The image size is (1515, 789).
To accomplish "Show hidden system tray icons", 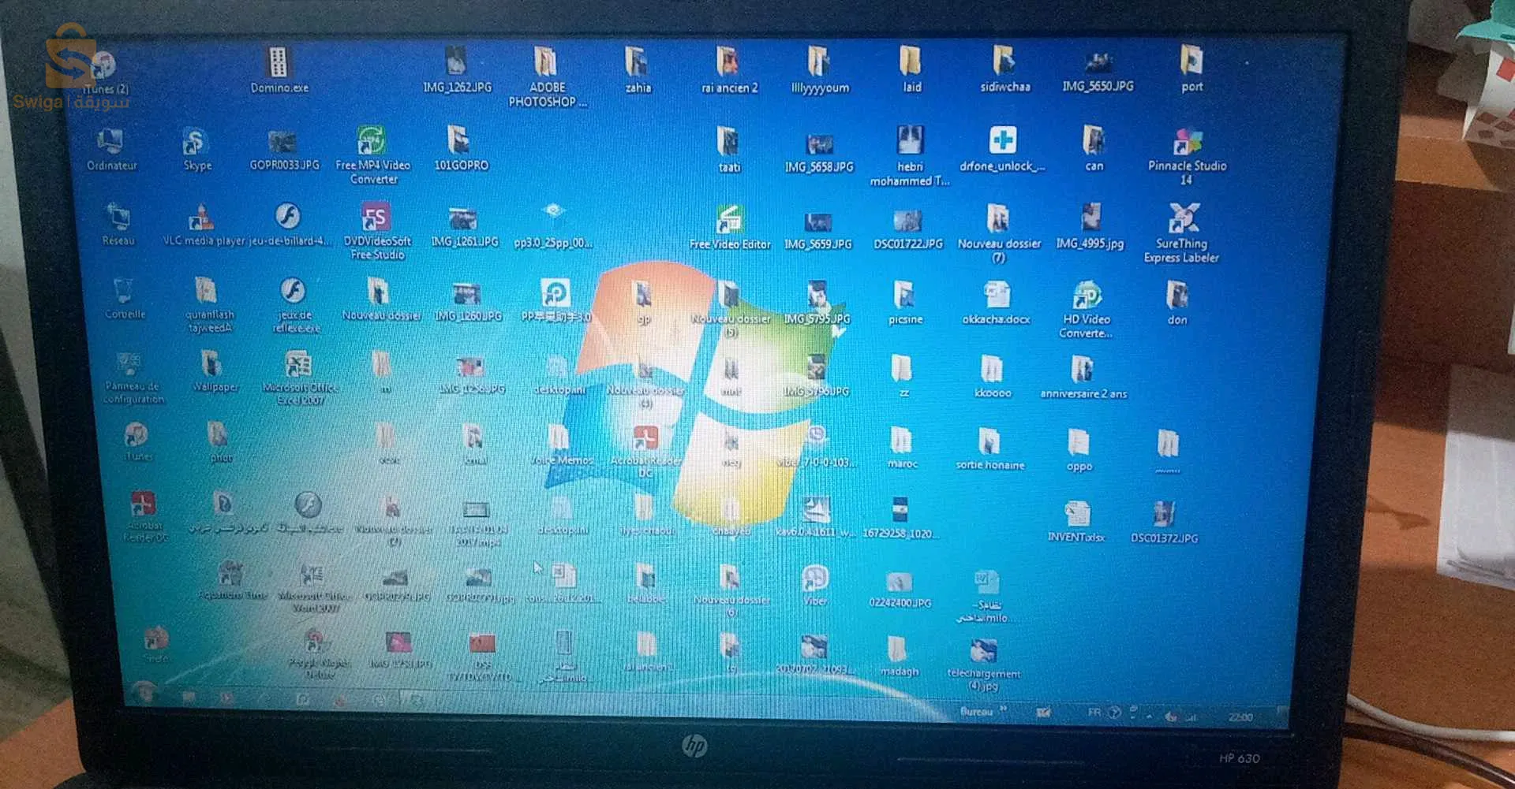I will coord(1149,716).
